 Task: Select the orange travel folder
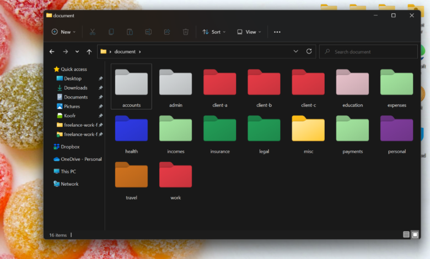click(x=131, y=181)
